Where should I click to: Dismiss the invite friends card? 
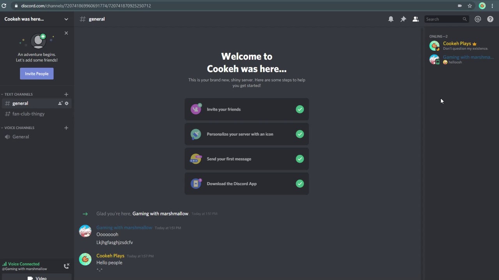tap(66, 33)
